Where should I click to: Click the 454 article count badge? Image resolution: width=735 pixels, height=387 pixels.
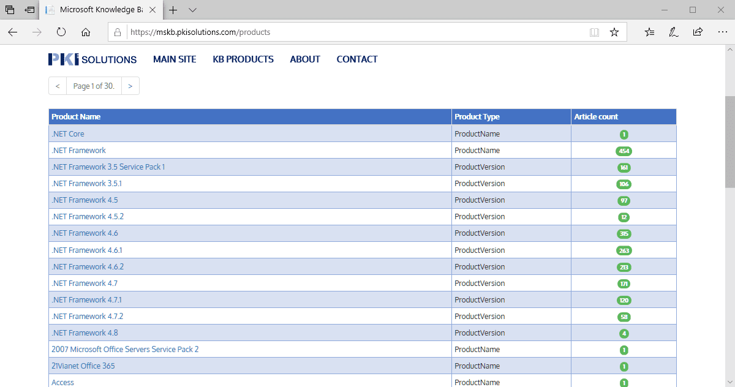click(x=624, y=151)
